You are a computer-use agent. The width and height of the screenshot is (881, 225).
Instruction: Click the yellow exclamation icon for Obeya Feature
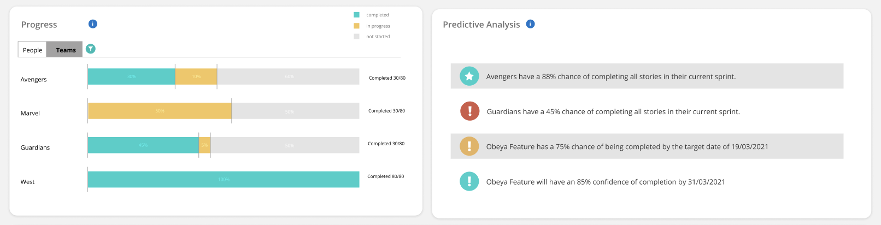click(469, 146)
